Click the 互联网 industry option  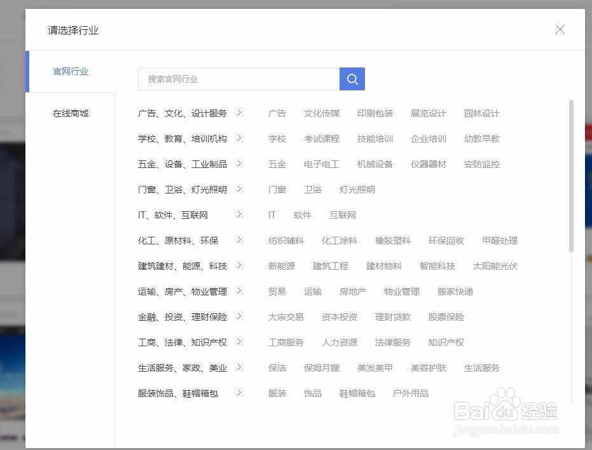point(342,214)
